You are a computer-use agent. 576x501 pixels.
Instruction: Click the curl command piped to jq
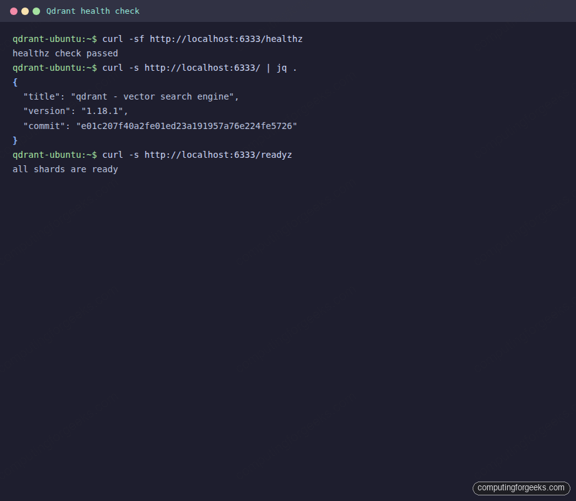[155, 68]
